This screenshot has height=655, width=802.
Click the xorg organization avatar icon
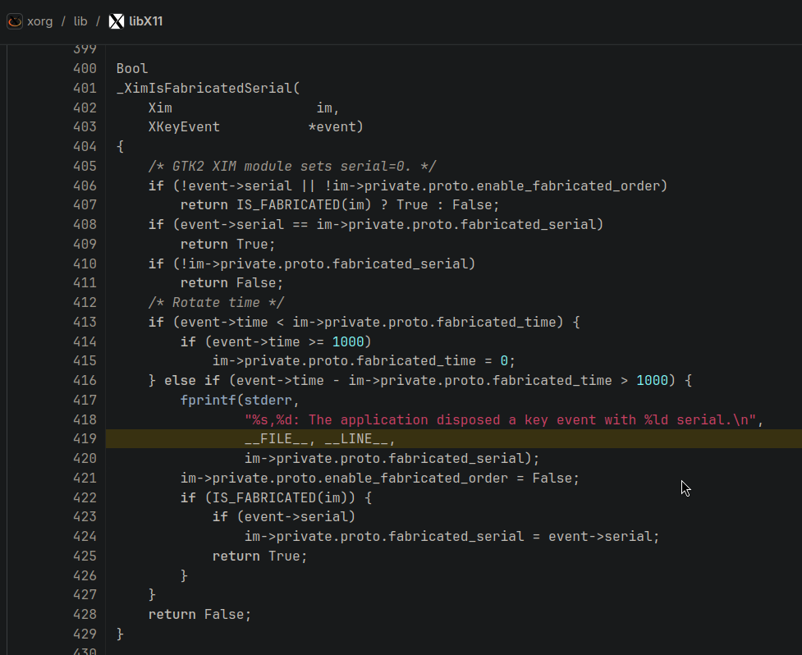[13, 21]
